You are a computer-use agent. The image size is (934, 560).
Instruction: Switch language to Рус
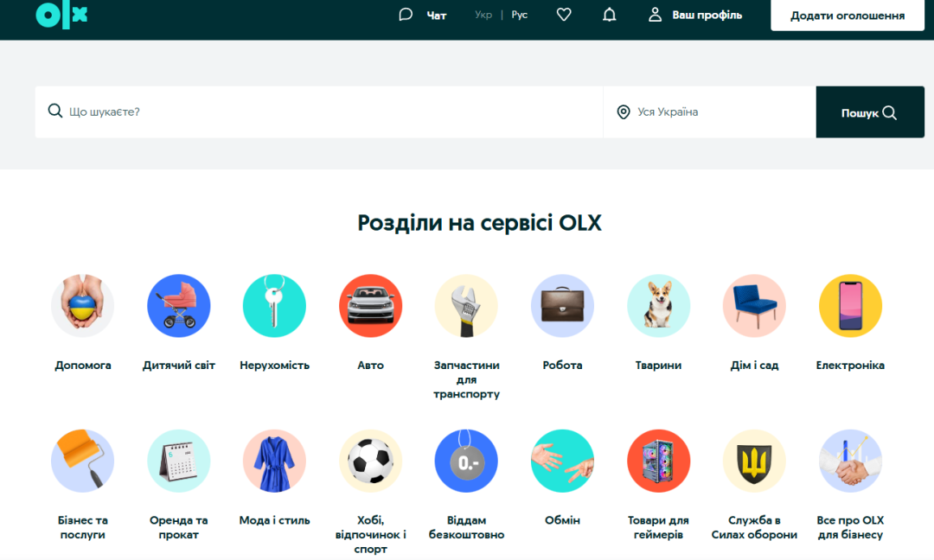tap(520, 15)
